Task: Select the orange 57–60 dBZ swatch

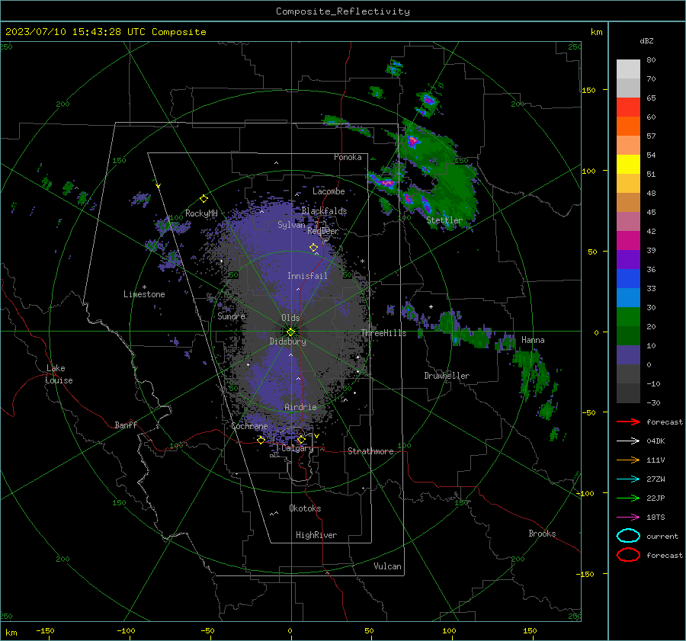Action: [628, 127]
